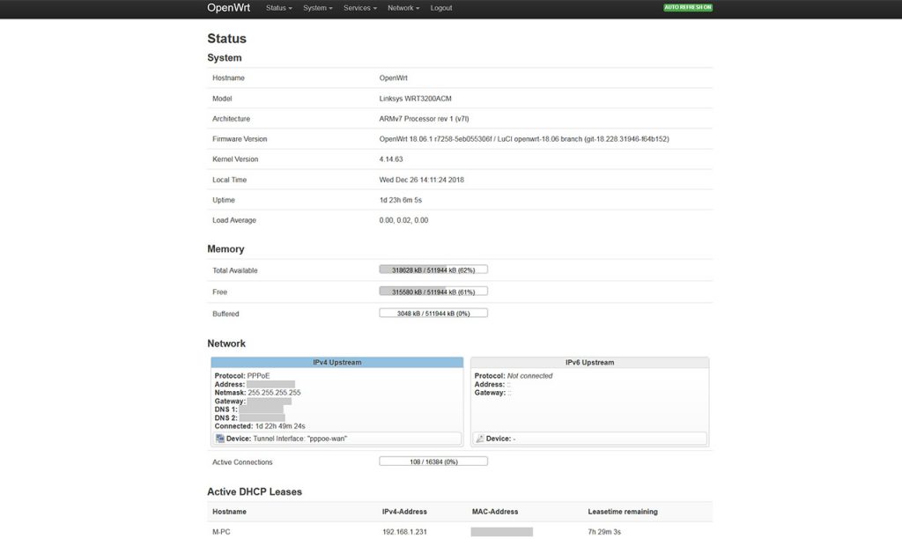Image resolution: width=902 pixels, height=539 pixels.
Task: Expand the Network dropdown
Action: pyautogui.click(x=402, y=7)
